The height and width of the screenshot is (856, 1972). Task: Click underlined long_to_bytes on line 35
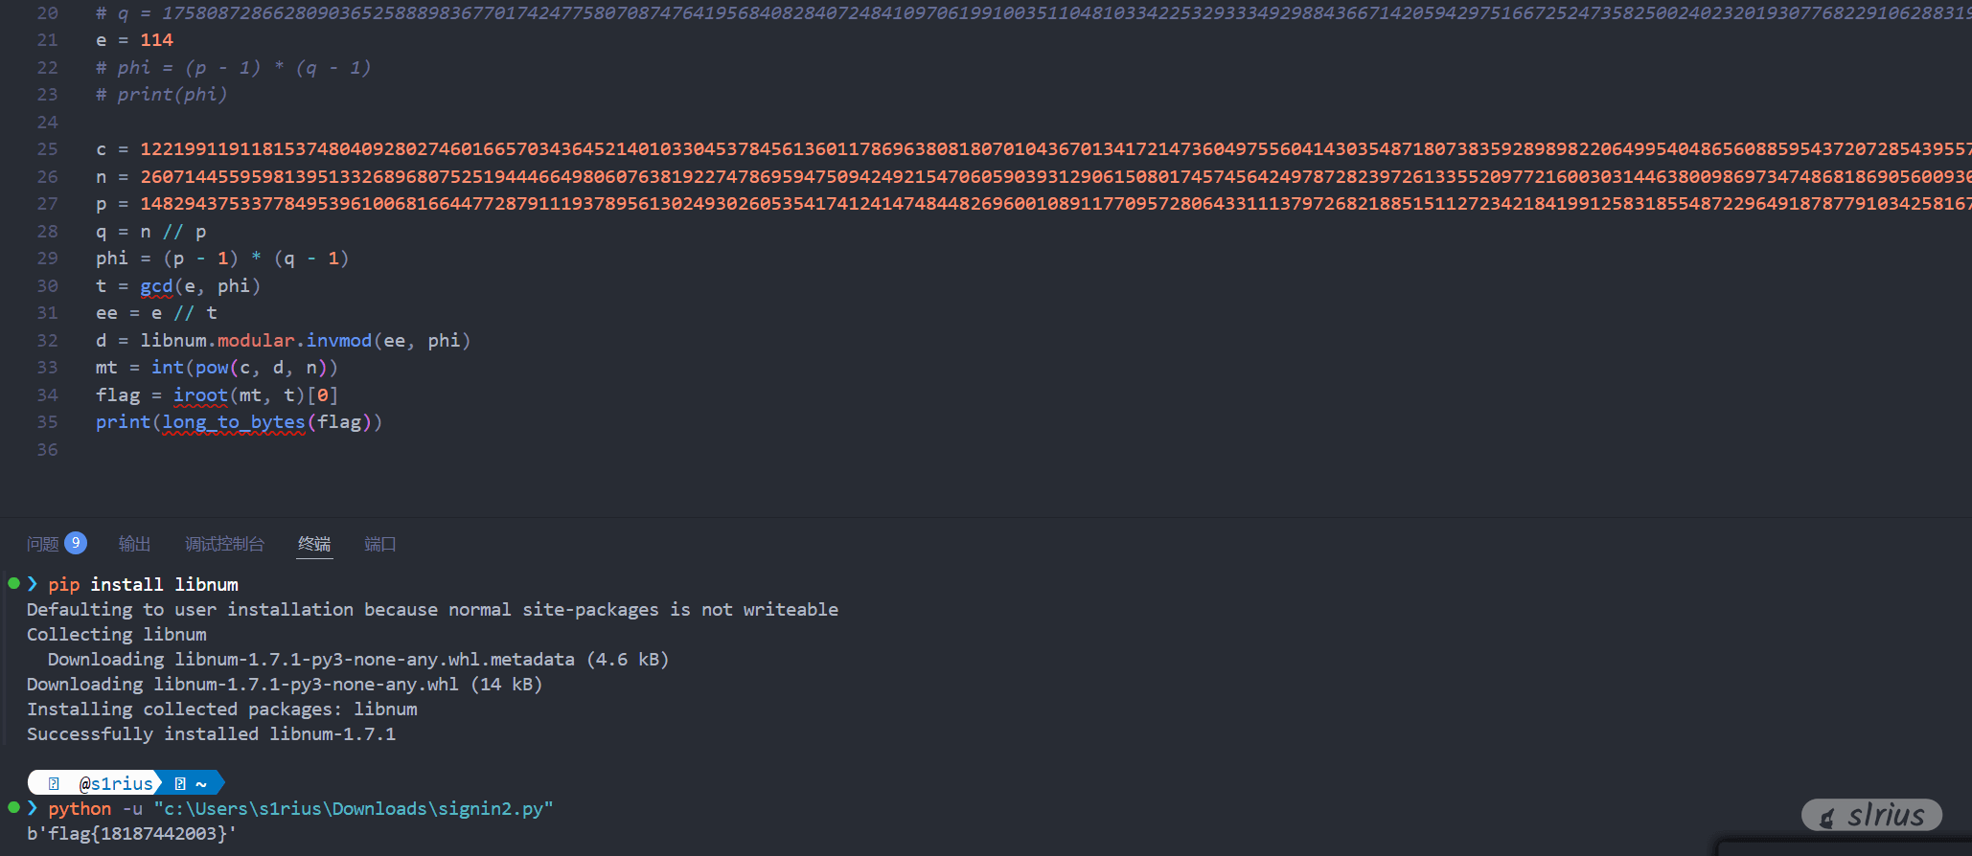(234, 422)
